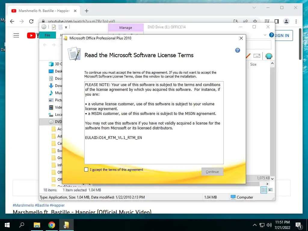Open Chrome media controls icon
Screen dimensions: 308x231
[267, 21]
